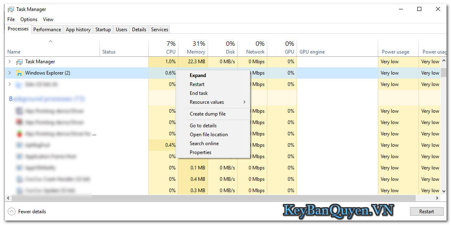Sort by the Network column header
This screenshot has width=451, height=225.
[252, 48]
